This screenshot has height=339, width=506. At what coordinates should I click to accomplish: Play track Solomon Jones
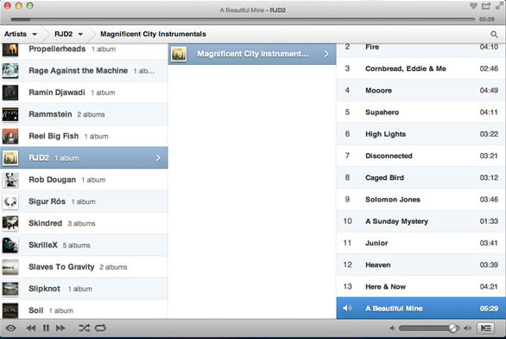(x=421, y=200)
